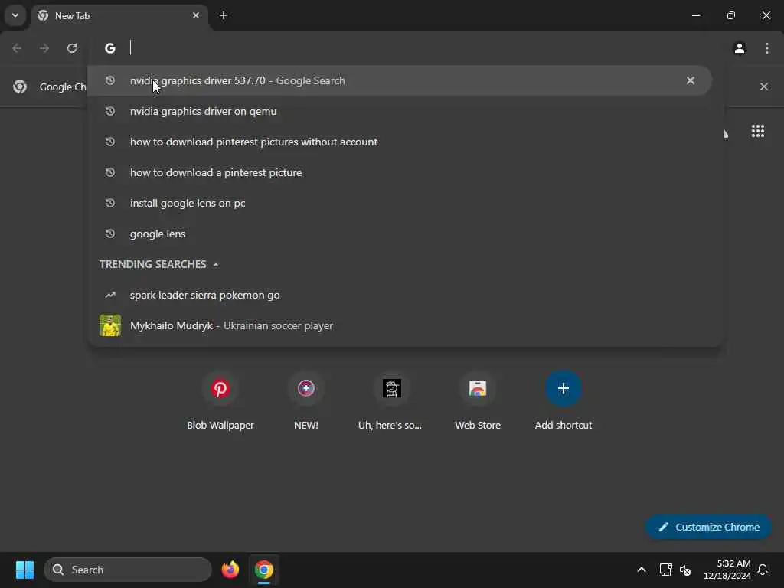Image resolution: width=784 pixels, height=588 pixels.
Task: Select install google lens on pc suggestion
Action: coord(400,203)
